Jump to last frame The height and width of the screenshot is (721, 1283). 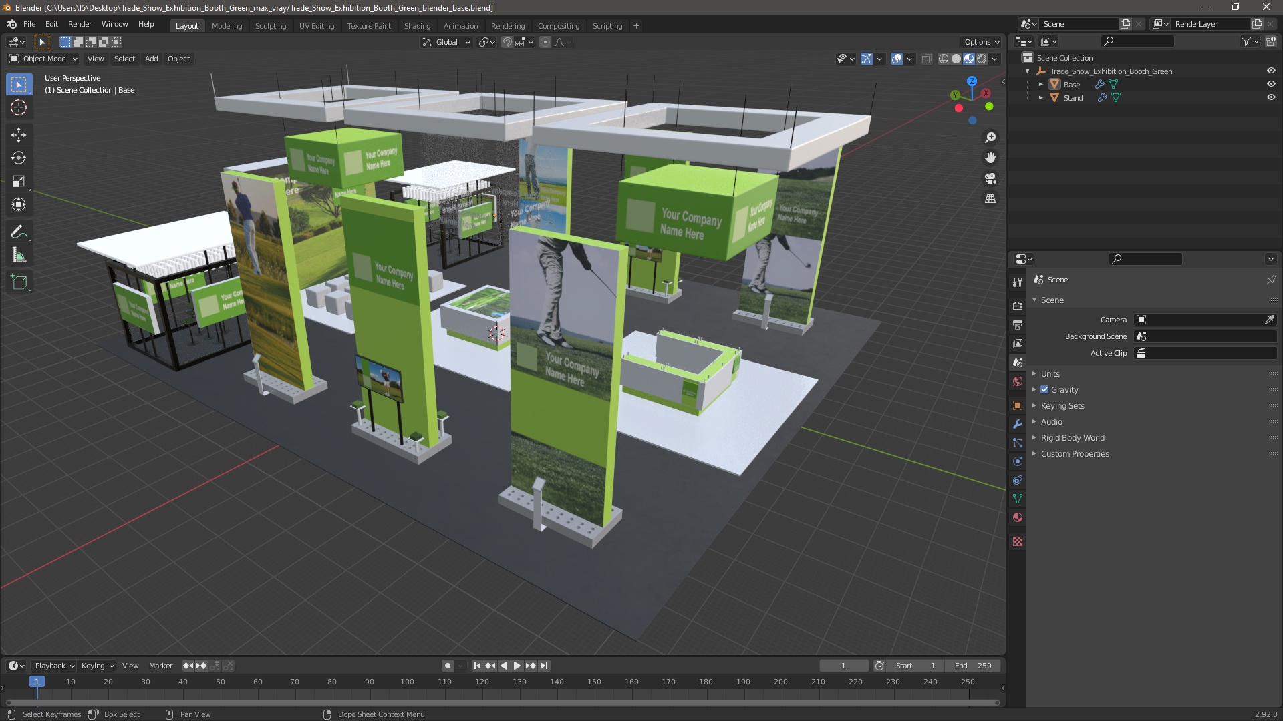click(x=545, y=666)
